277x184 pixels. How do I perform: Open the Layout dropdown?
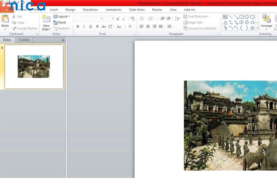[x=62, y=17]
